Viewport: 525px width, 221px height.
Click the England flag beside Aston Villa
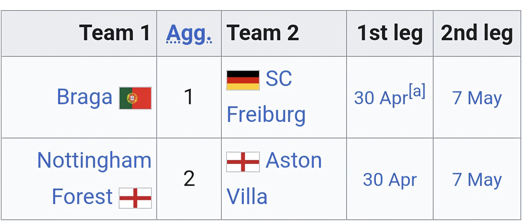point(243,162)
